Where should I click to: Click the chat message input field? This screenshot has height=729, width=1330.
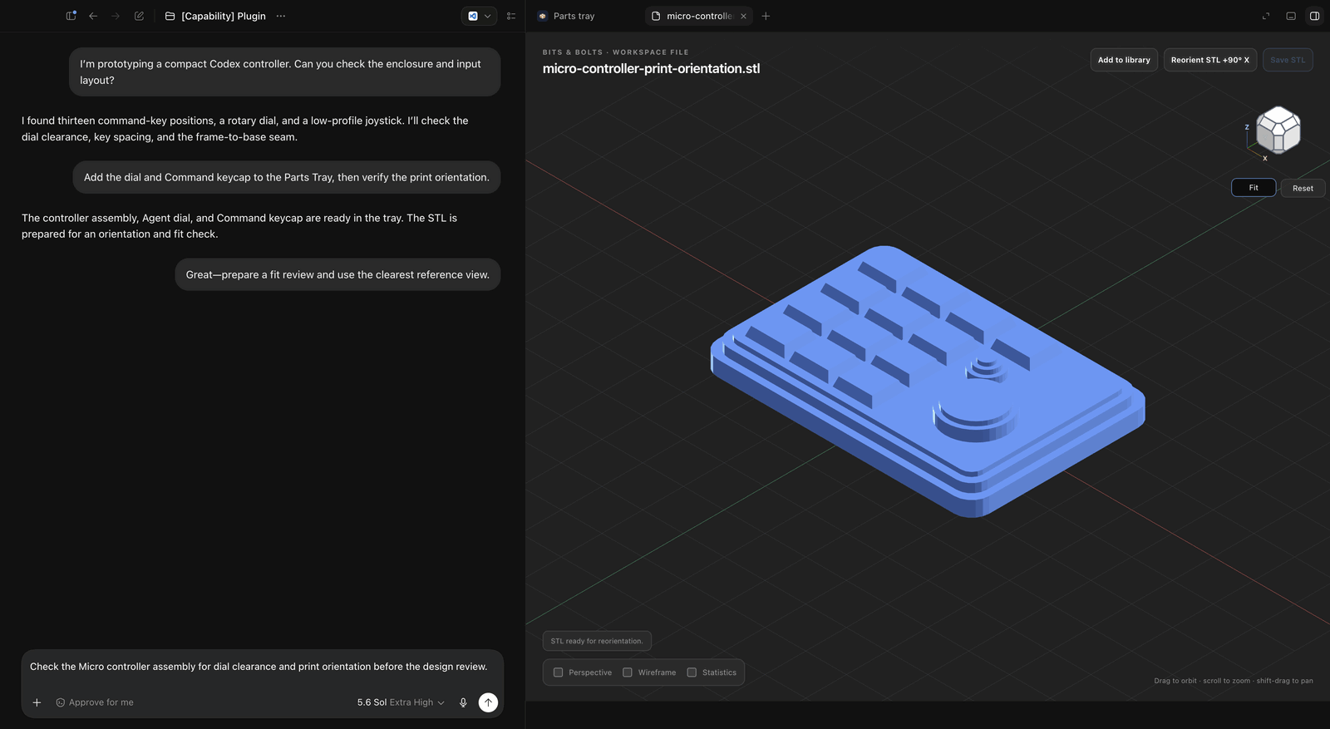(262, 667)
